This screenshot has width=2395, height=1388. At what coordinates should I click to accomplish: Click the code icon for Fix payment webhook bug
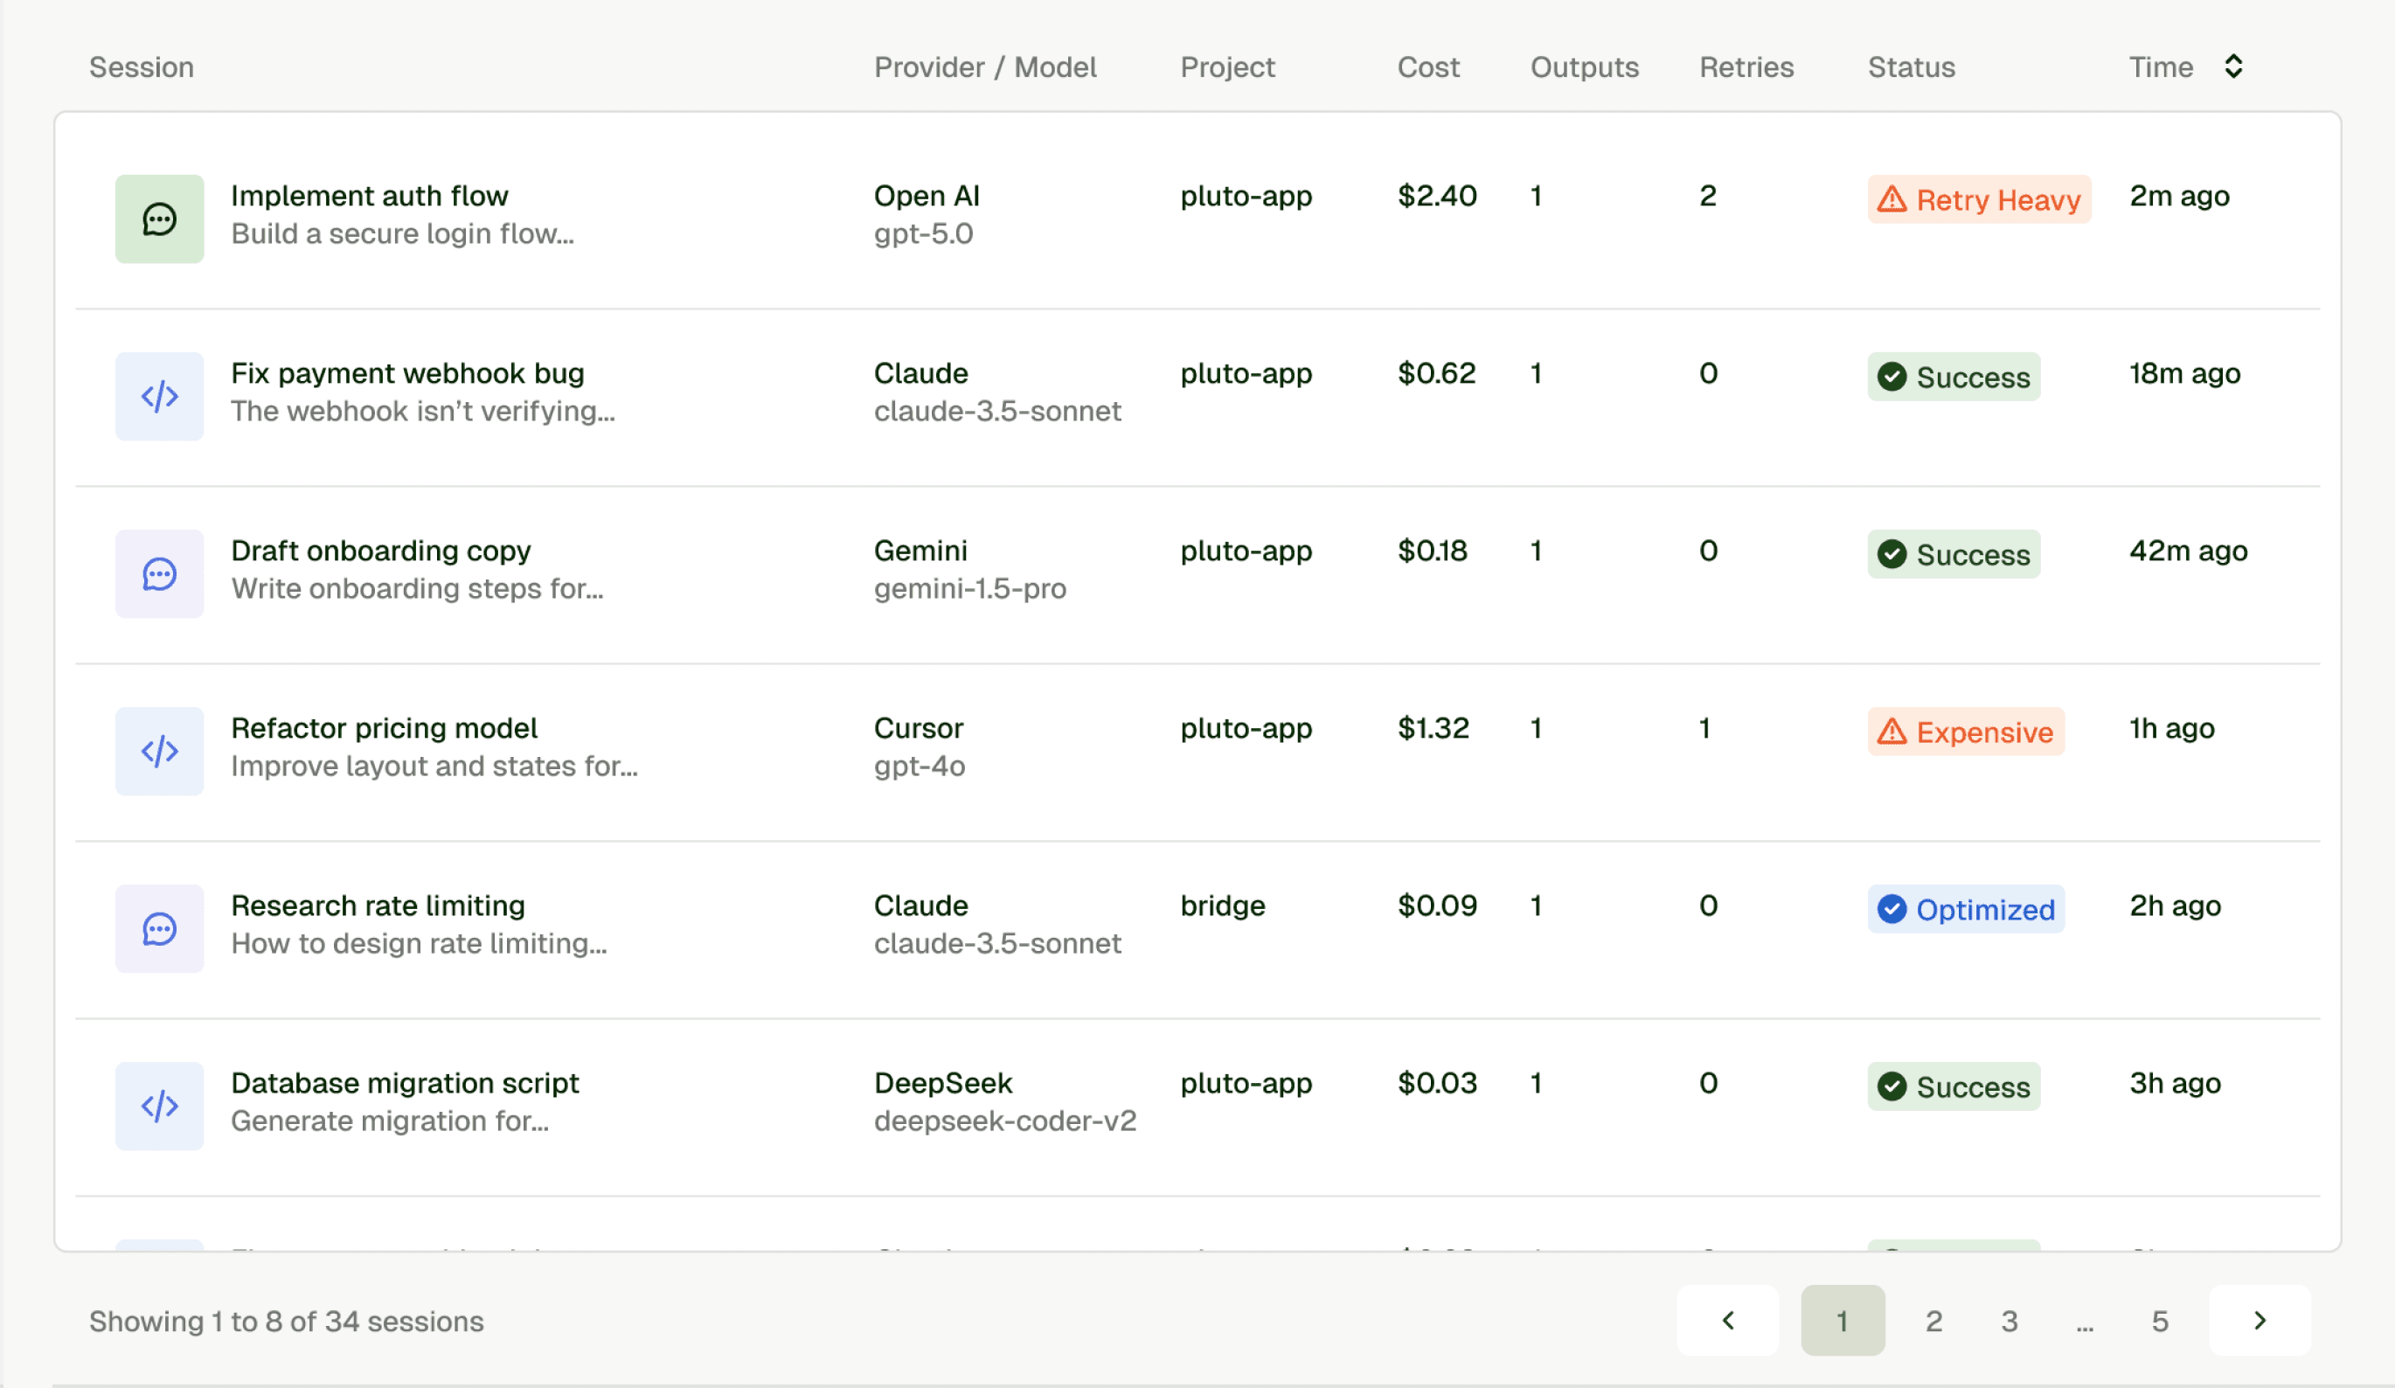pos(159,397)
